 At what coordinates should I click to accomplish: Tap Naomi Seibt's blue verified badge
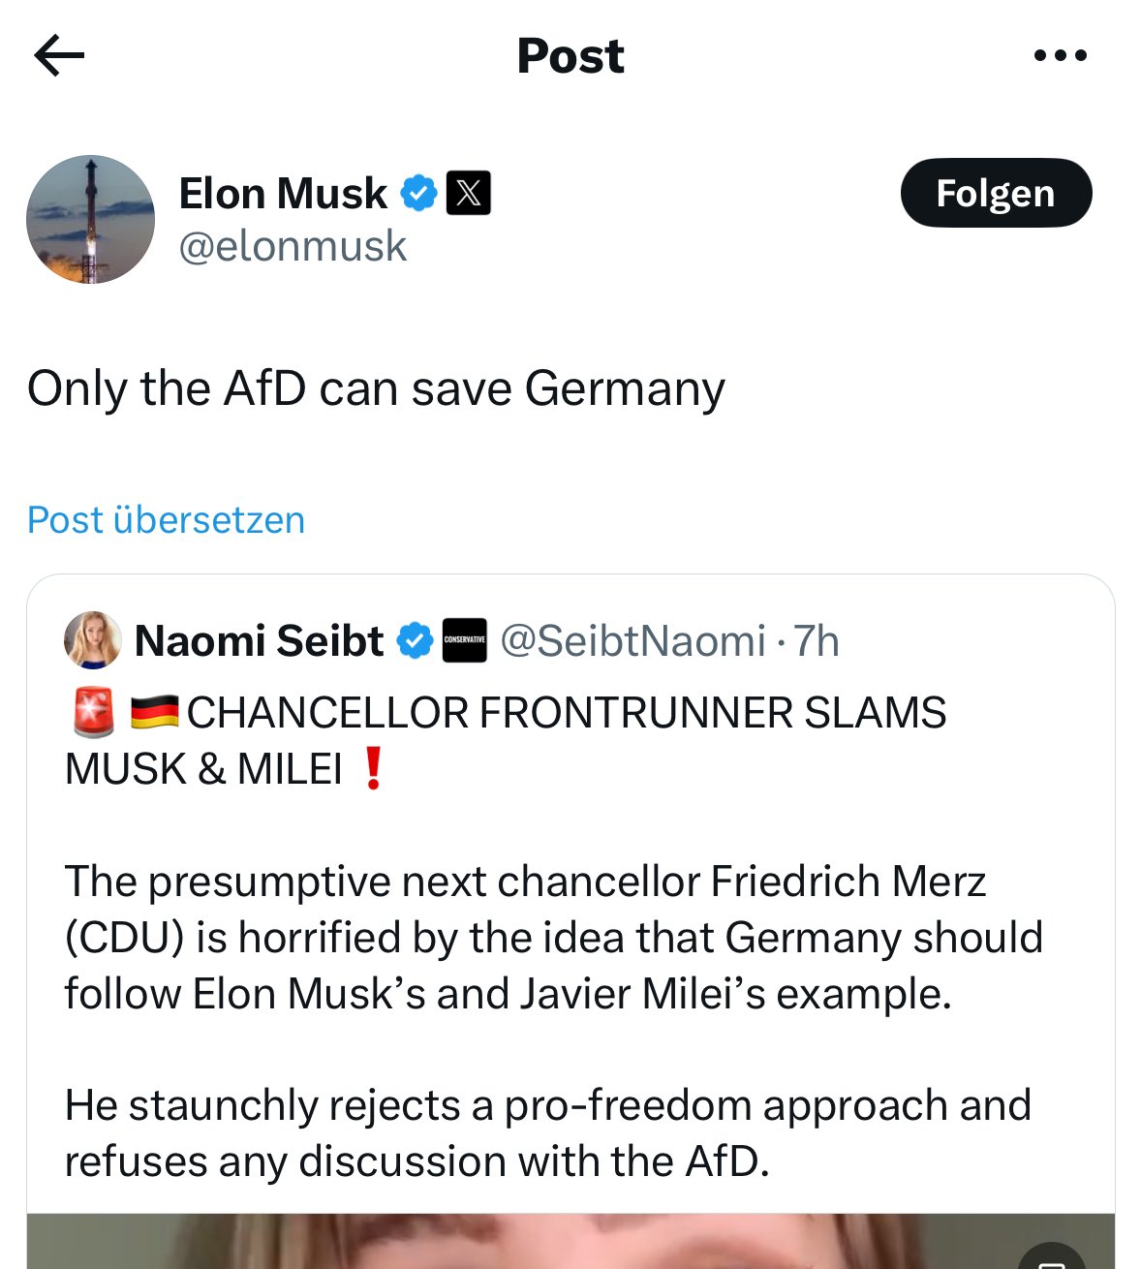pyautogui.click(x=416, y=641)
